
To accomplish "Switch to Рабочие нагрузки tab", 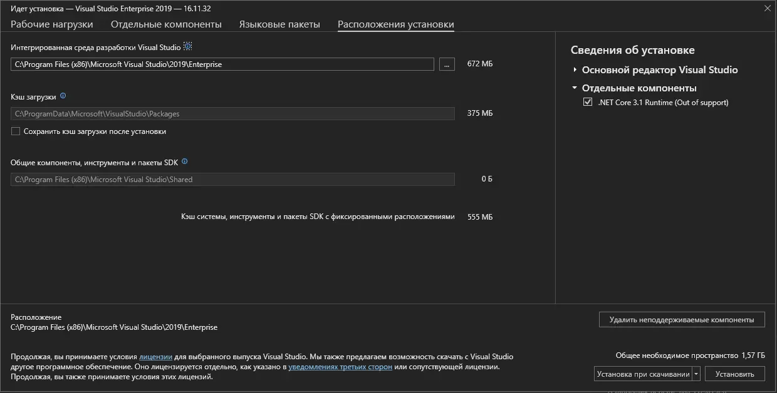I will click(52, 24).
